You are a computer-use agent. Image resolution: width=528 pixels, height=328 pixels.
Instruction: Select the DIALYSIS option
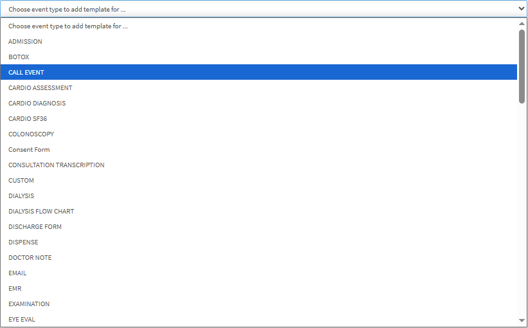[259, 196]
